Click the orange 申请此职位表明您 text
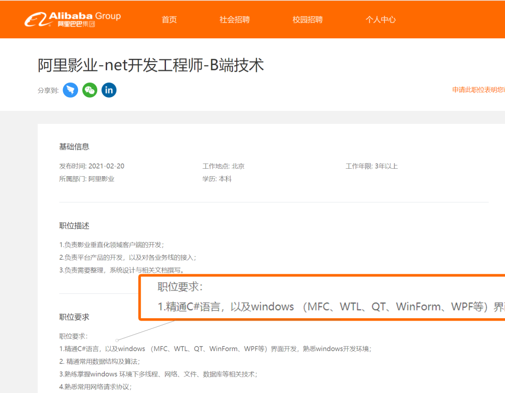This screenshot has height=393, width=505. click(479, 90)
